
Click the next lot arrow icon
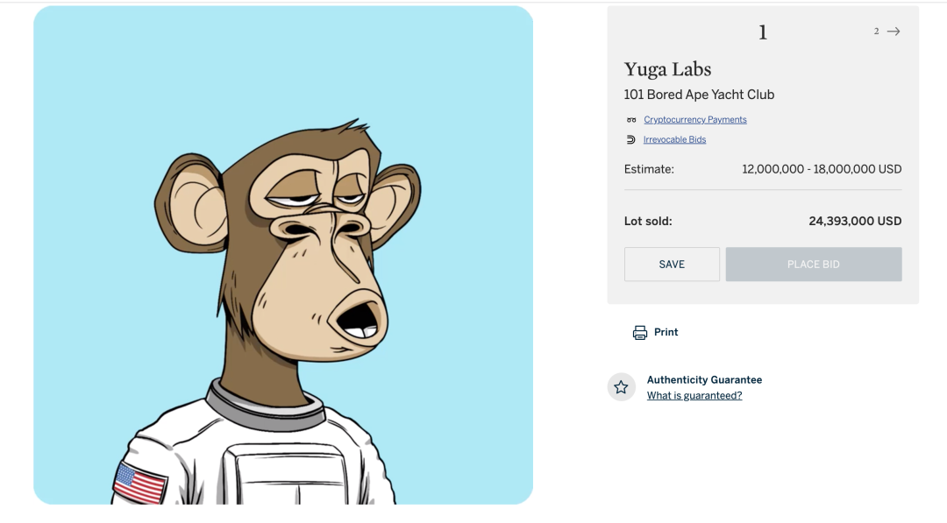[894, 32]
